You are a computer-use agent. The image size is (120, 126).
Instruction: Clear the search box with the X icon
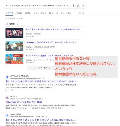(x=68, y=6)
